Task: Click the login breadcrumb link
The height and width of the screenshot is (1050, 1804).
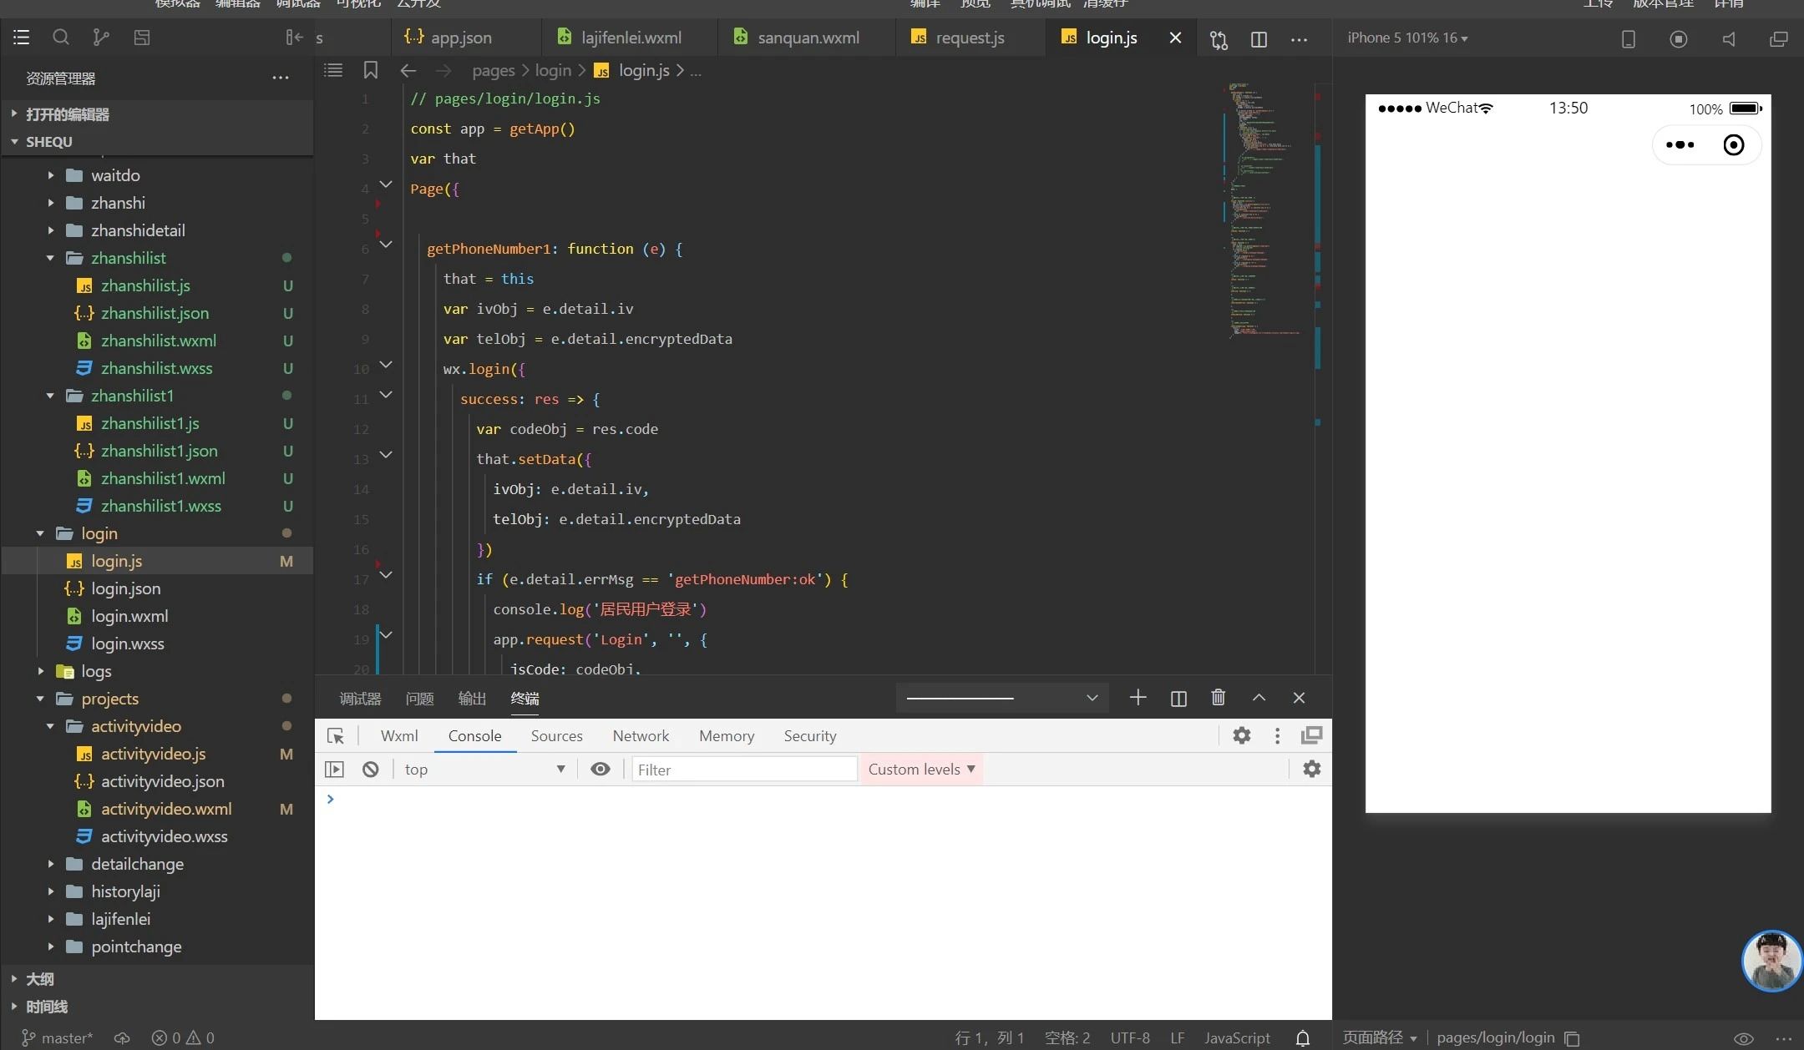Action: tap(553, 71)
